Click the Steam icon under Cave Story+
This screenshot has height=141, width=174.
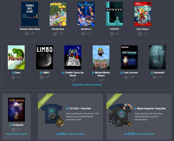coord(145,34)
